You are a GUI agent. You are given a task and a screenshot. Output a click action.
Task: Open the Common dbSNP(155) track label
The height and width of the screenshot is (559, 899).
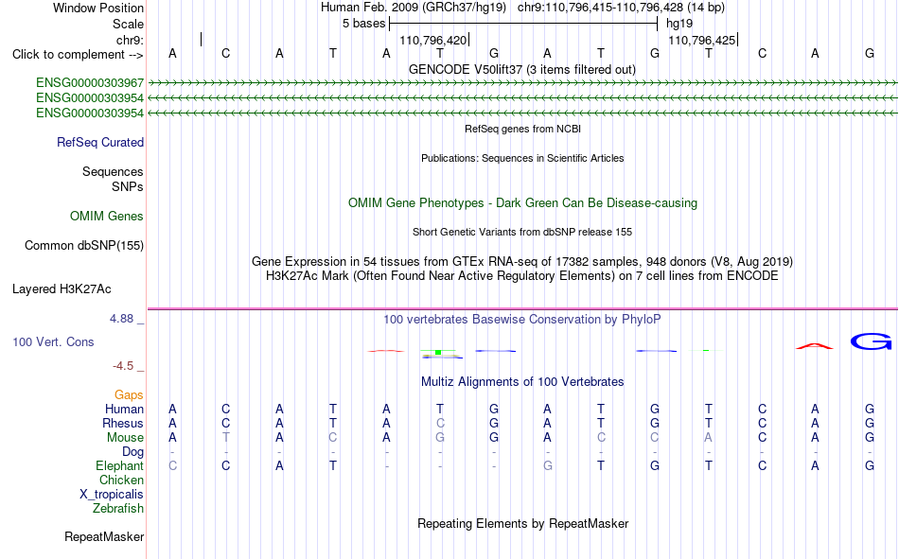pos(83,245)
